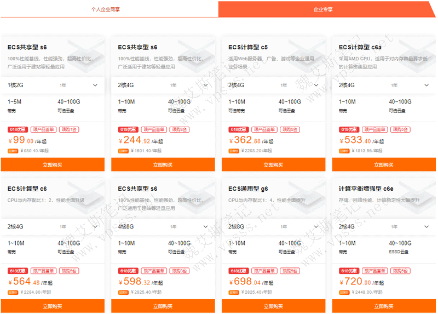
Task: Expand the spec dropdown on the ECS计算型 c6a card
Action: (x=427, y=85)
